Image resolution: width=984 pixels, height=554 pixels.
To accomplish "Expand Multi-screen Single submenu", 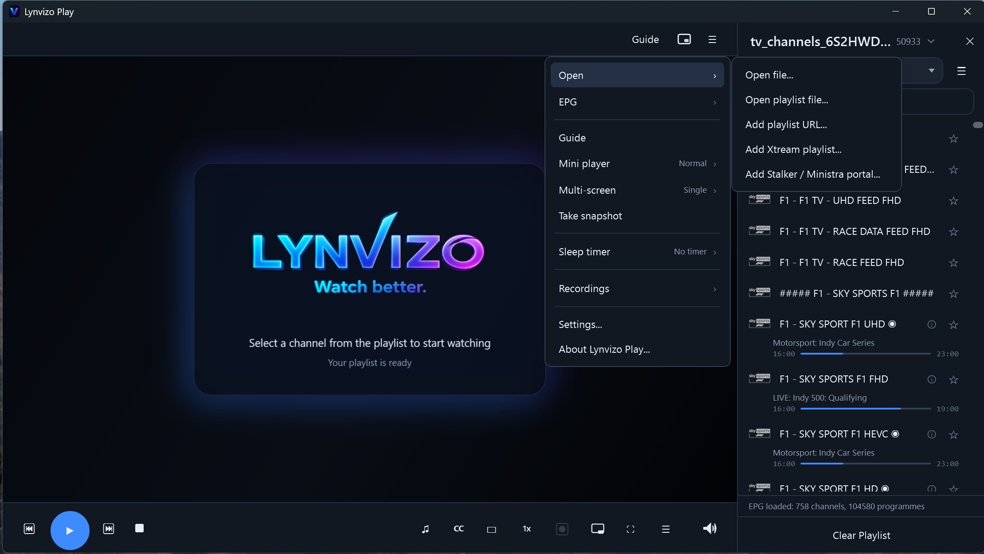I will coord(637,190).
